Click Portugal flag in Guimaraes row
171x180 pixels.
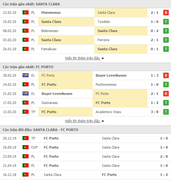point(25,103)
